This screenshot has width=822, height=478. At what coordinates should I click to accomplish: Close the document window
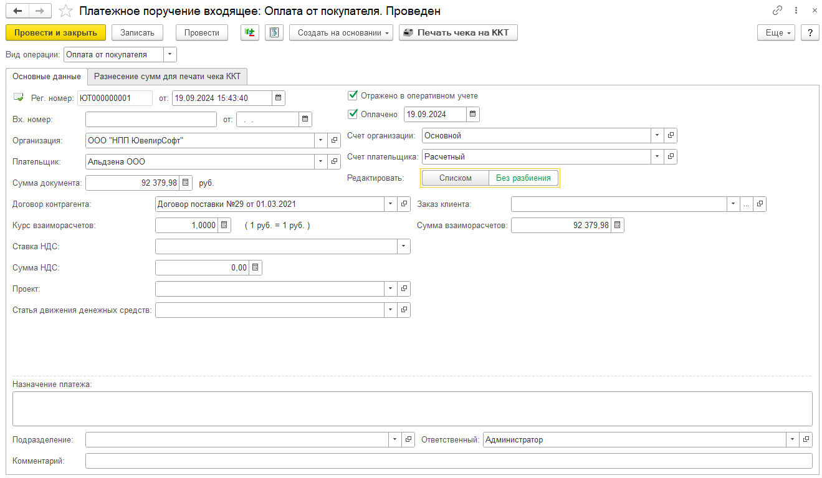(814, 11)
